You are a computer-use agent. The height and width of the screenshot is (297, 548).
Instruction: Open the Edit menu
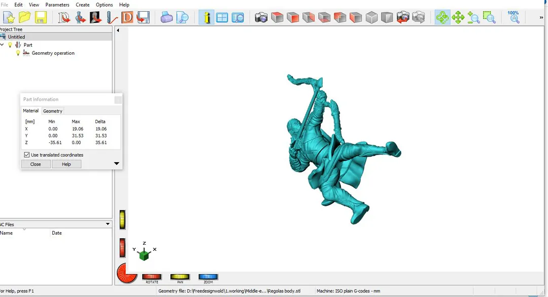19,5
